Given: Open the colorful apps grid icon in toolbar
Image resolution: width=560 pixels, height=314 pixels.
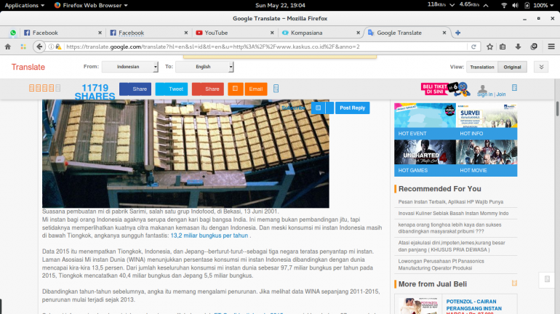Looking at the screenshot, I should point(23,47).
